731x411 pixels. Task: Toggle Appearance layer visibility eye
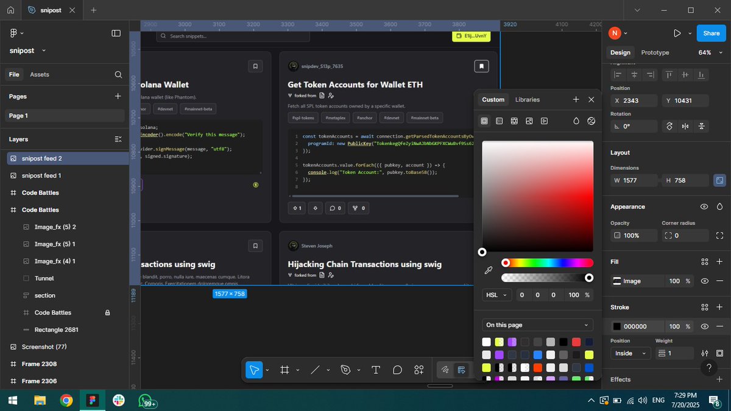pos(704,207)
